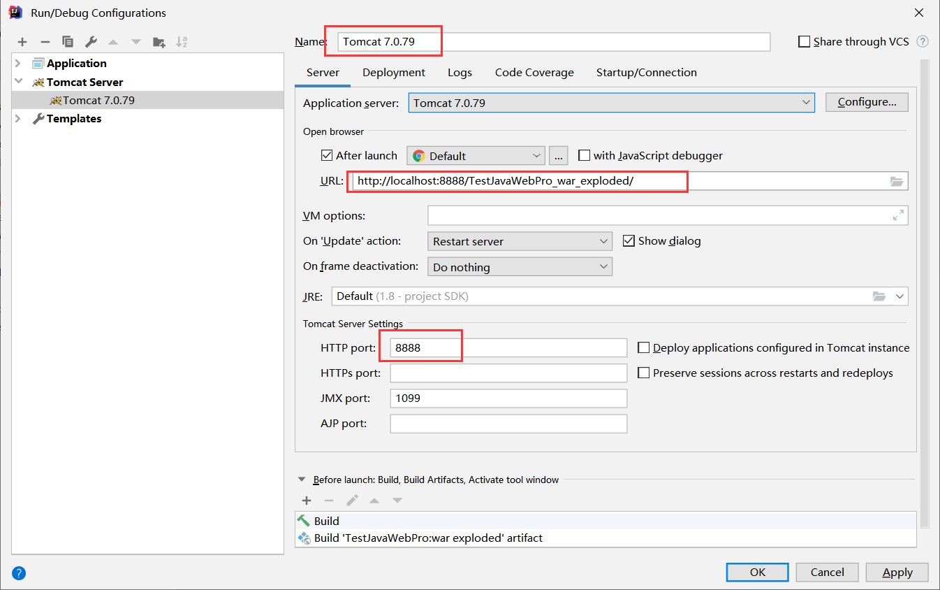
Task: Click the wrench Edit Defaults icon
Action: click(x=91, y=42)
